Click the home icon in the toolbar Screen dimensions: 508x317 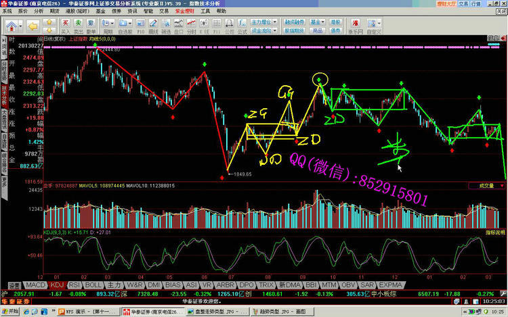13,26
